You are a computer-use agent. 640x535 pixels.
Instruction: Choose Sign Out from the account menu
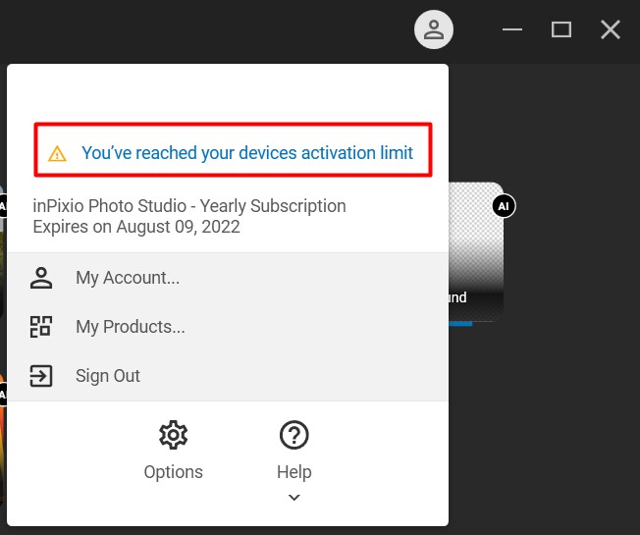228,376
